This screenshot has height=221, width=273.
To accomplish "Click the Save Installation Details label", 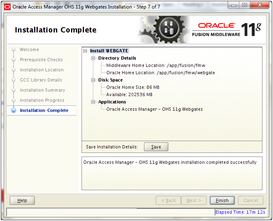I will [112, 147].
